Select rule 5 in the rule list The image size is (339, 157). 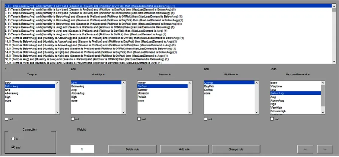click(x=169, y=20)
